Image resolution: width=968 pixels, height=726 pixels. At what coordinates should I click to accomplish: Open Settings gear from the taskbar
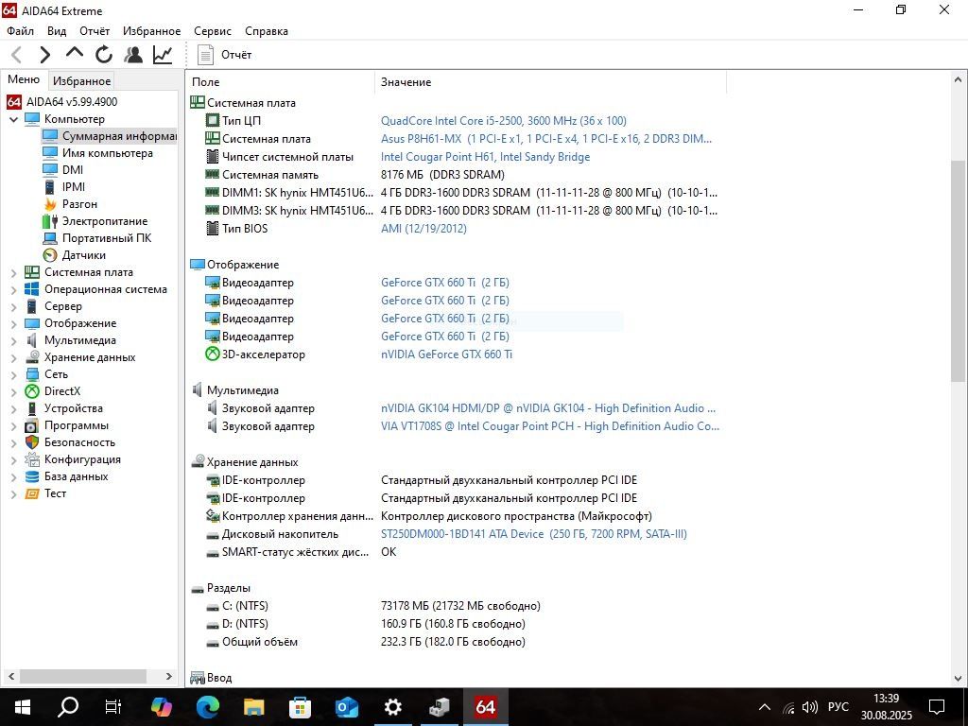tap(392, 707)
